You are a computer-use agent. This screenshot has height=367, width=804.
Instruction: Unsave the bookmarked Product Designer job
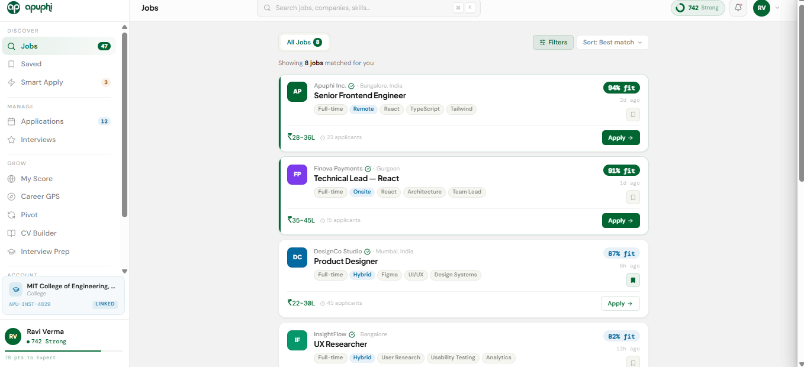point(633,280)
